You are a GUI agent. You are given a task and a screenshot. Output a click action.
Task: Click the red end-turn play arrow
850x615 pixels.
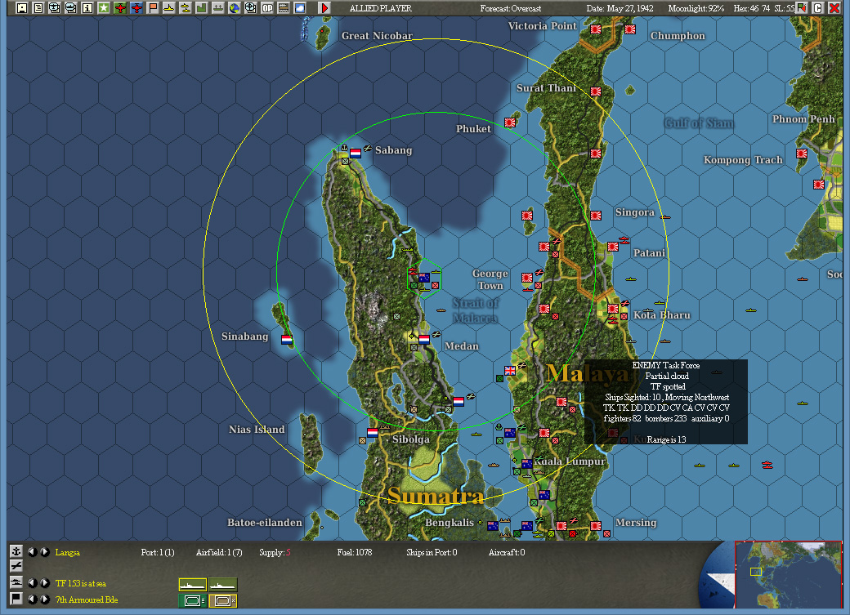(324, 7)
